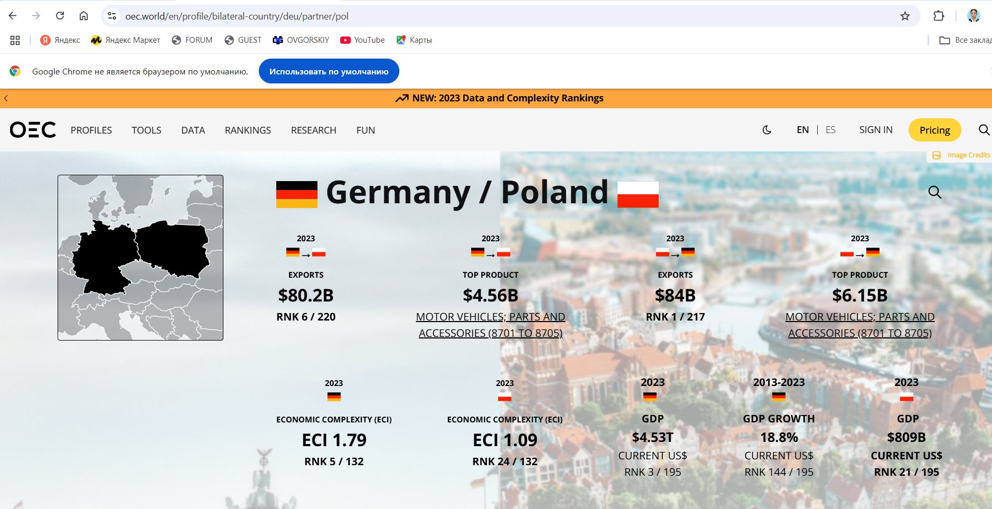The width and height of the screenshot is (992, 509).
Task: Switch site language to ES
Action: pyautogui.click(x=830, y=130)
